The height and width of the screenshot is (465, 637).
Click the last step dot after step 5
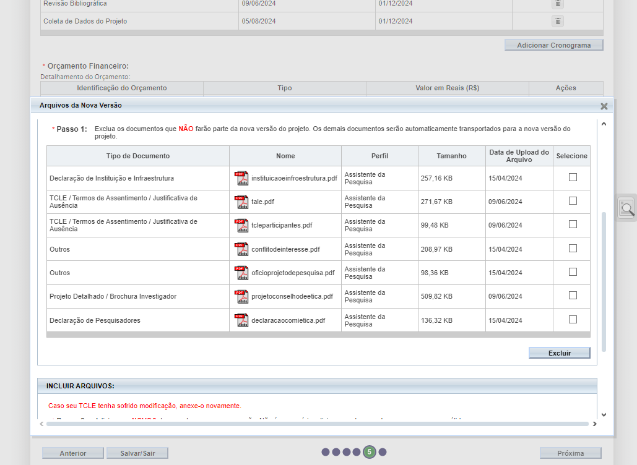coord(383,452)
